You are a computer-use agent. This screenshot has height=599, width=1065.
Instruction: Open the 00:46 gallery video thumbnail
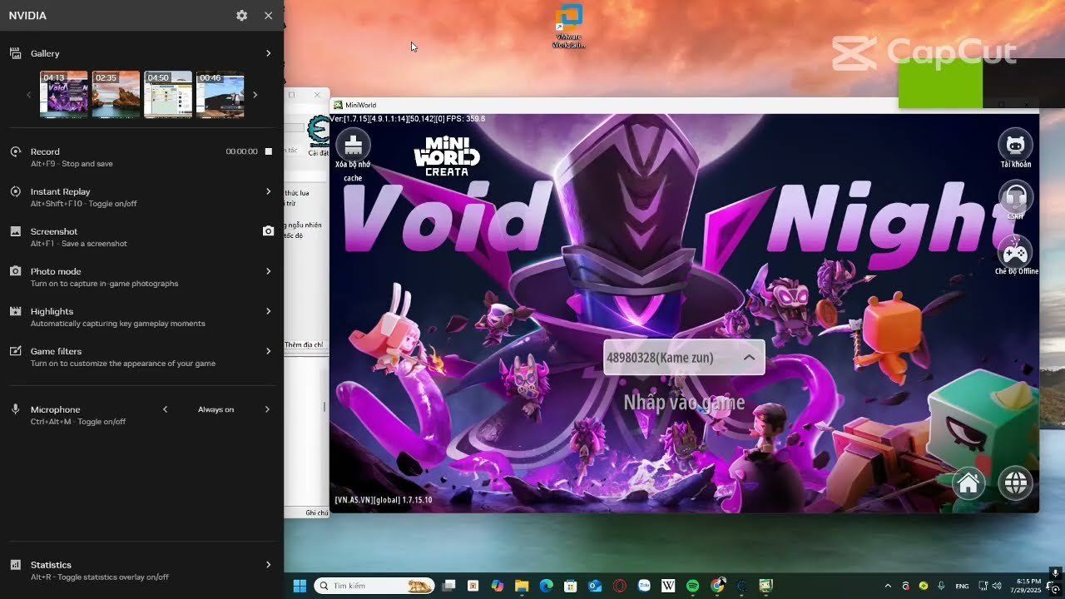point(220,94)
